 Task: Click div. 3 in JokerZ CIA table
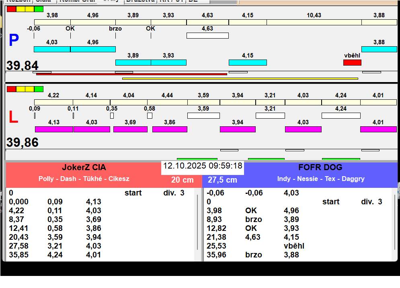174,193
